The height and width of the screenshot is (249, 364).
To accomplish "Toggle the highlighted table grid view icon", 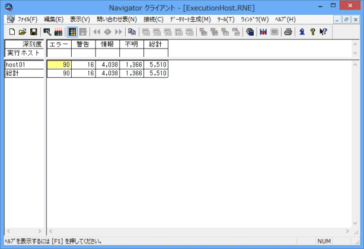I will coord(72,31).
